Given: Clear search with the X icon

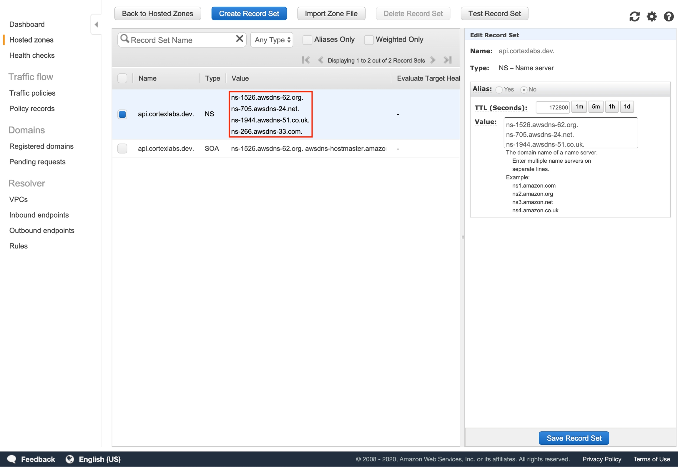Looking at the screenshot, I should (x=240, y=39).
